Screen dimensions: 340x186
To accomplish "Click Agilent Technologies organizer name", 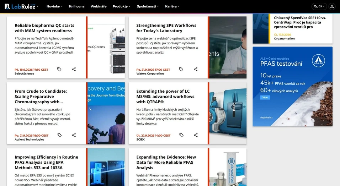I will coord(29,139).
